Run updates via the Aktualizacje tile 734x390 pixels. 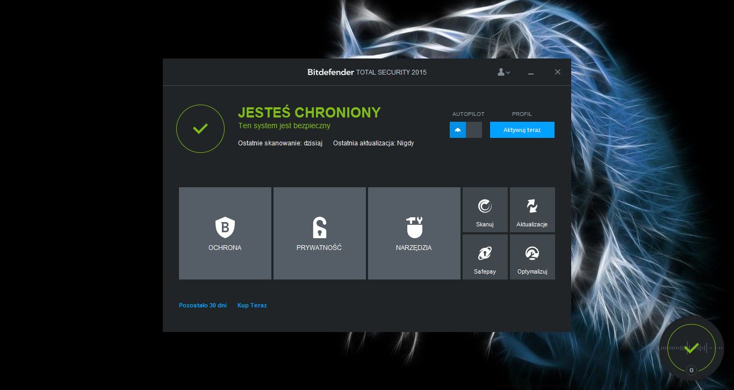pos(532,210)
